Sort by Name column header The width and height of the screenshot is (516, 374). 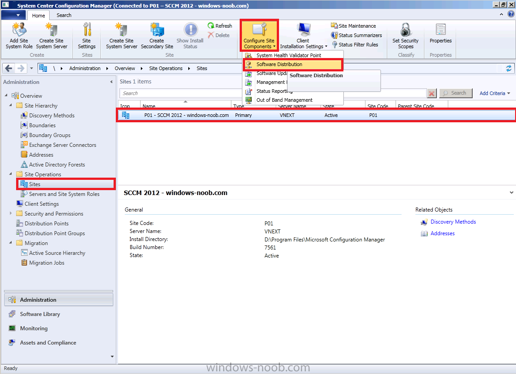[x=186, y=105]
